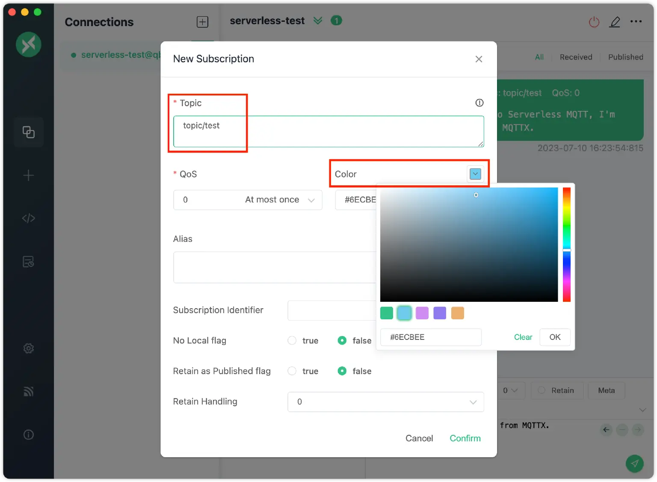
Task: Switch to the Published messages tab
Action: click(x=625, y=57)
